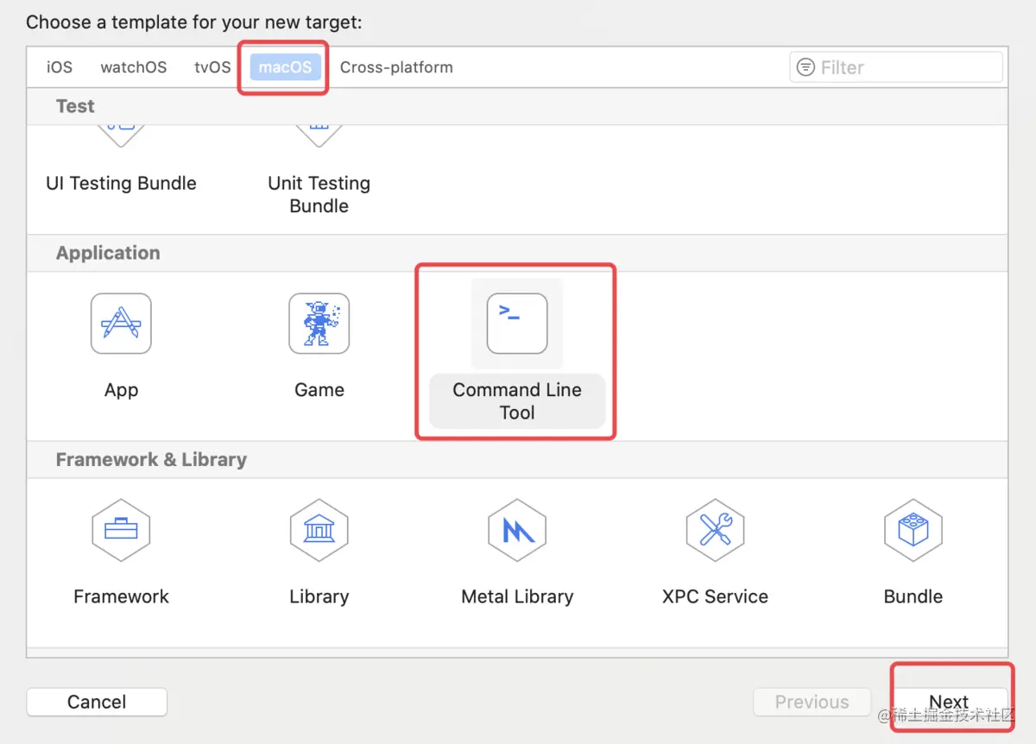Click the Previous button
The width and height of the screenshot is (1036, 744).
[x=812, y=702]
